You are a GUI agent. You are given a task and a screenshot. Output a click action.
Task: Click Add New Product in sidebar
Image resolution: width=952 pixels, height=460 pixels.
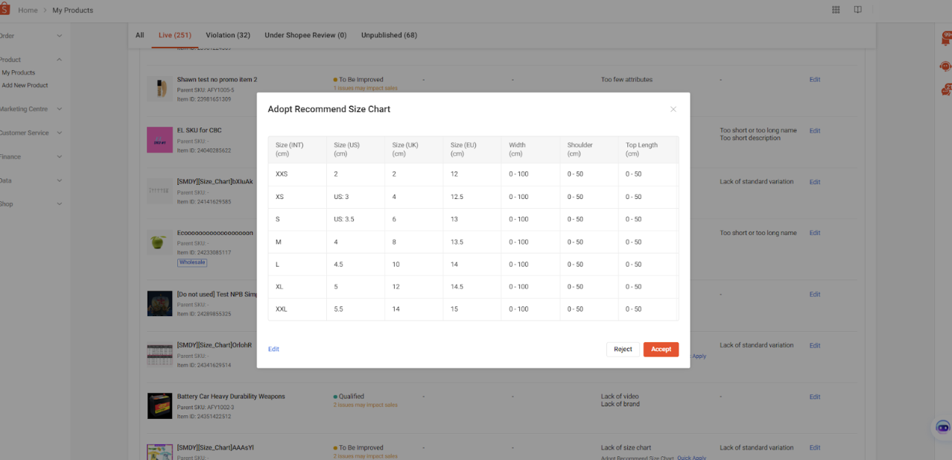click(27, 85)
